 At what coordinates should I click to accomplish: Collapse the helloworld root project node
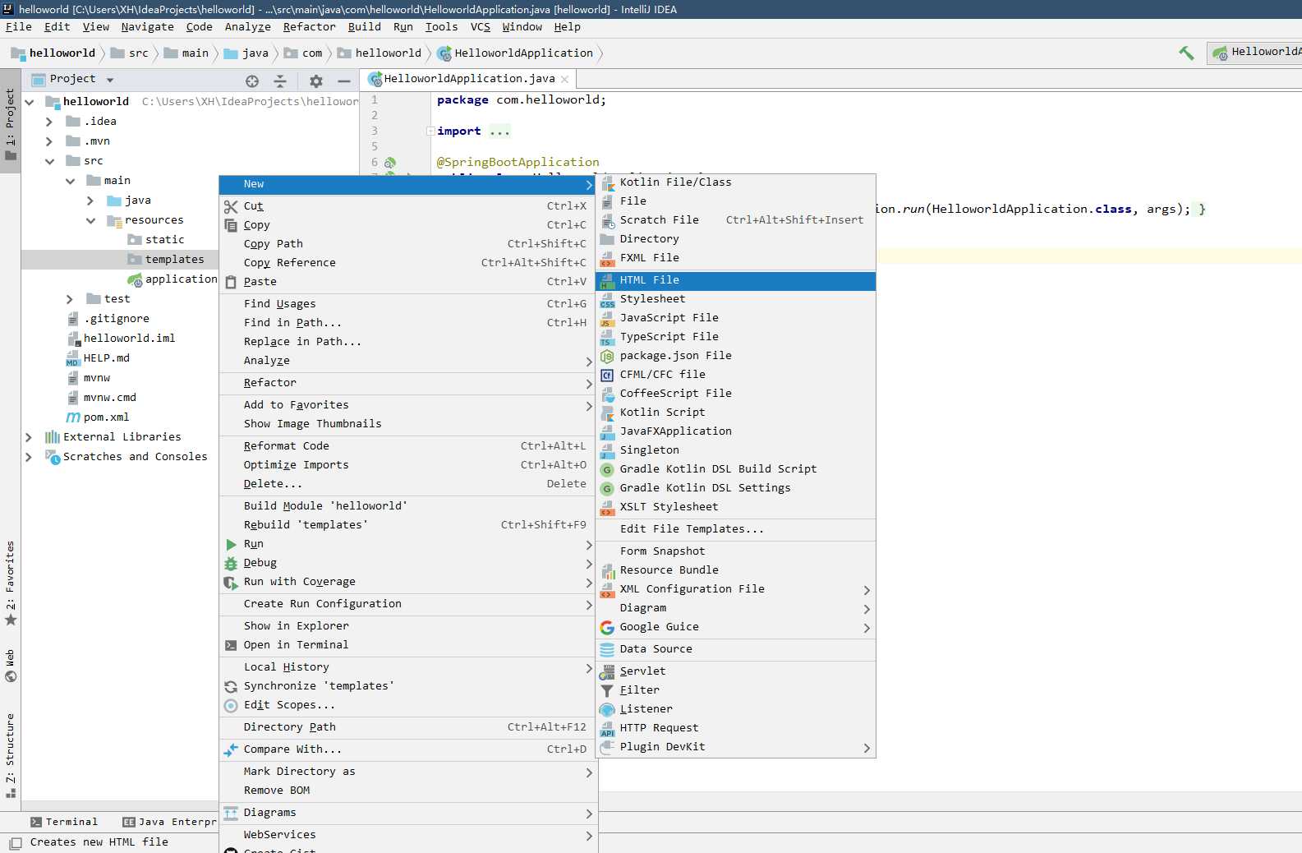click(x=30, y=102)
